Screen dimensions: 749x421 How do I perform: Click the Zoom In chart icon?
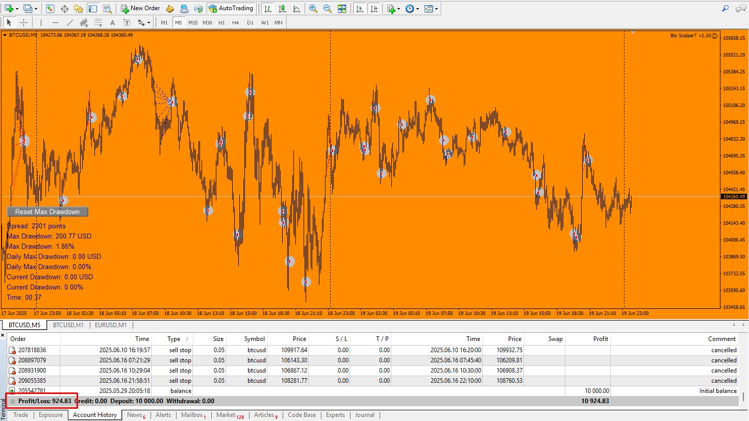coord(313,9)
